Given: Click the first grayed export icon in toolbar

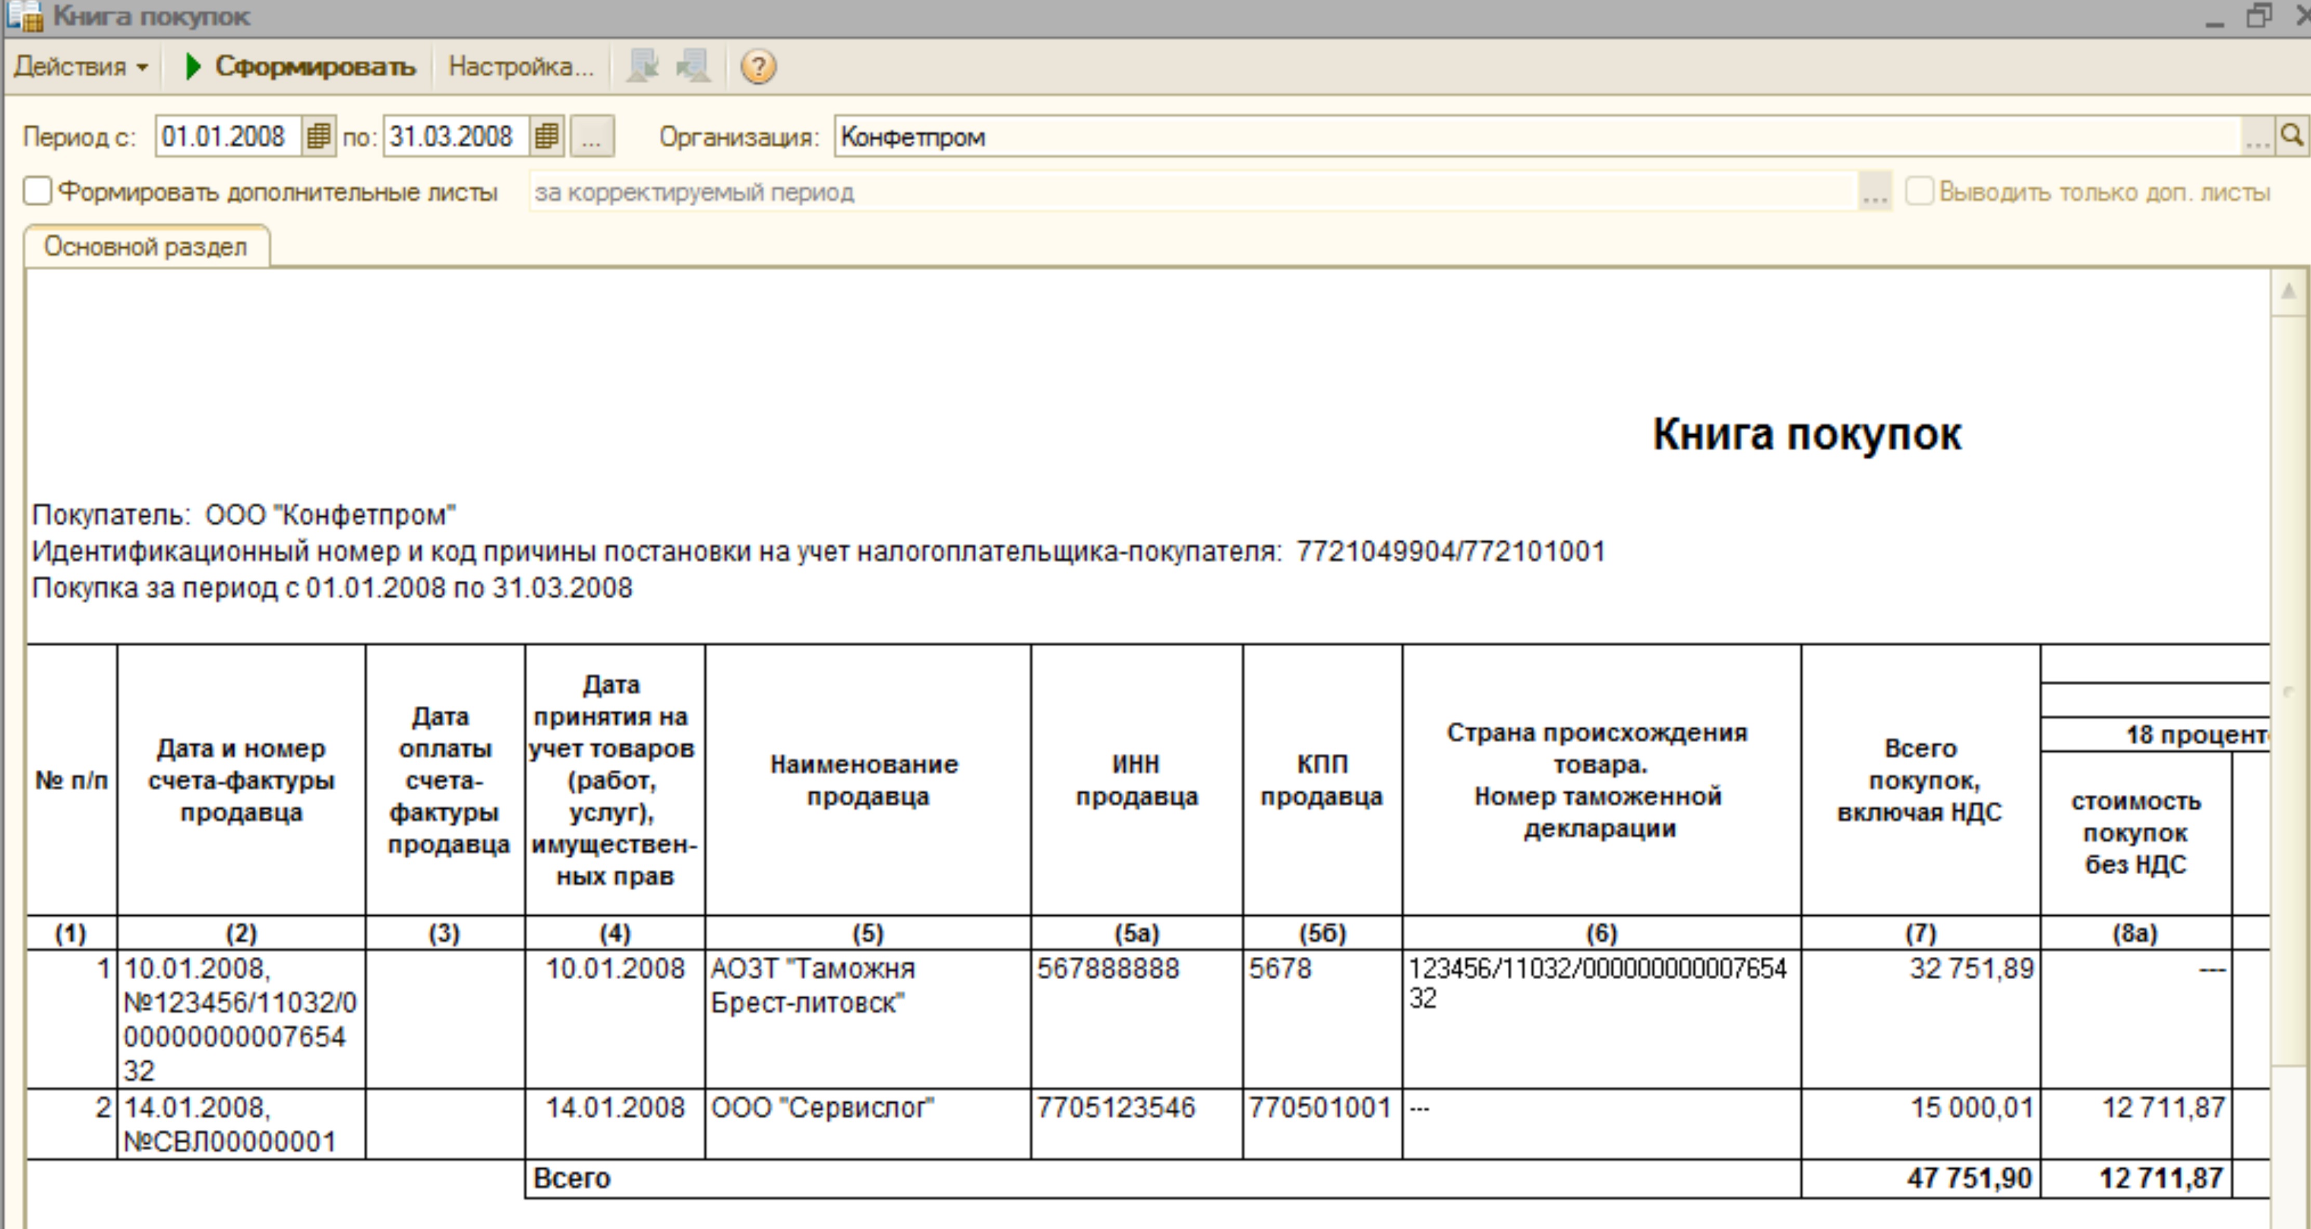Looking at the screenshot, I should (643, 68).
